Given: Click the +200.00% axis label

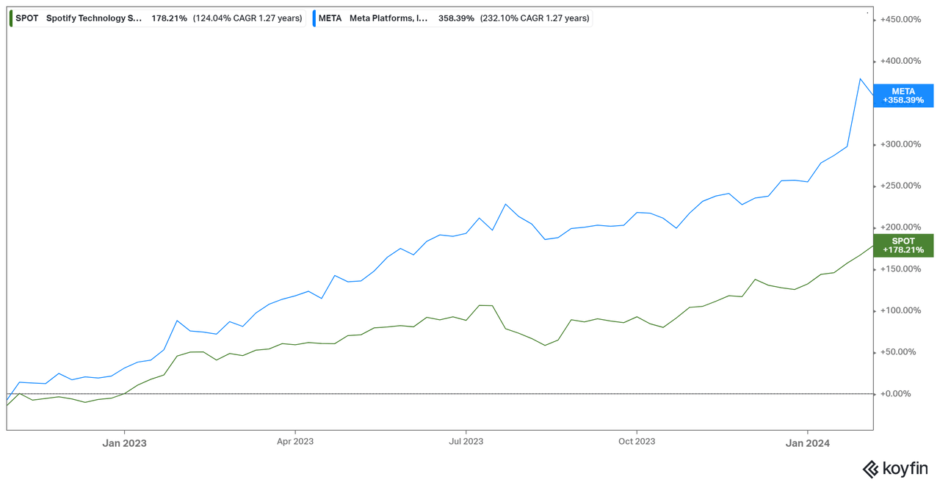Looking at the screenshot, I should [900, 227].
